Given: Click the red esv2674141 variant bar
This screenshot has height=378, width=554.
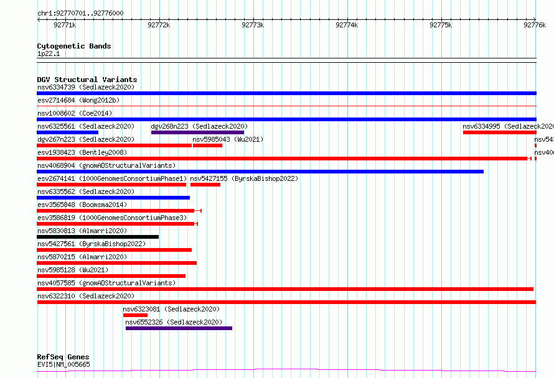Looking at the screenshot, I should [x=111, y=185].
